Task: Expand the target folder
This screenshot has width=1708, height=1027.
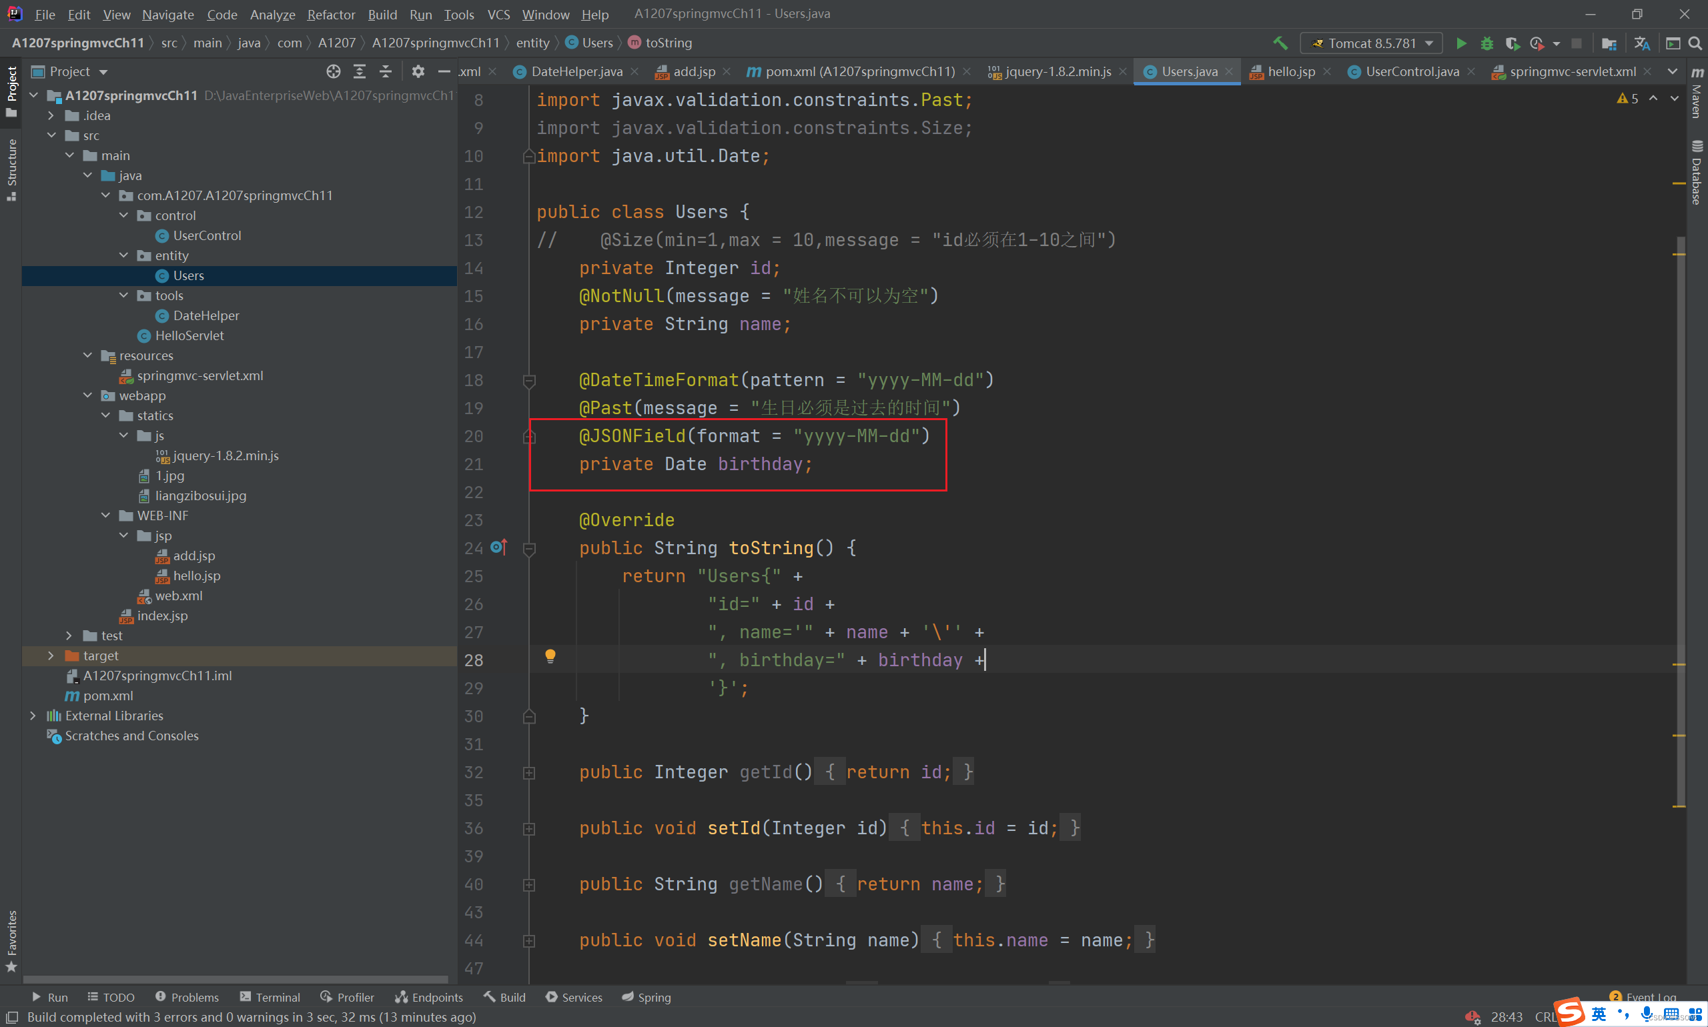Action: (x=51, y=656)
